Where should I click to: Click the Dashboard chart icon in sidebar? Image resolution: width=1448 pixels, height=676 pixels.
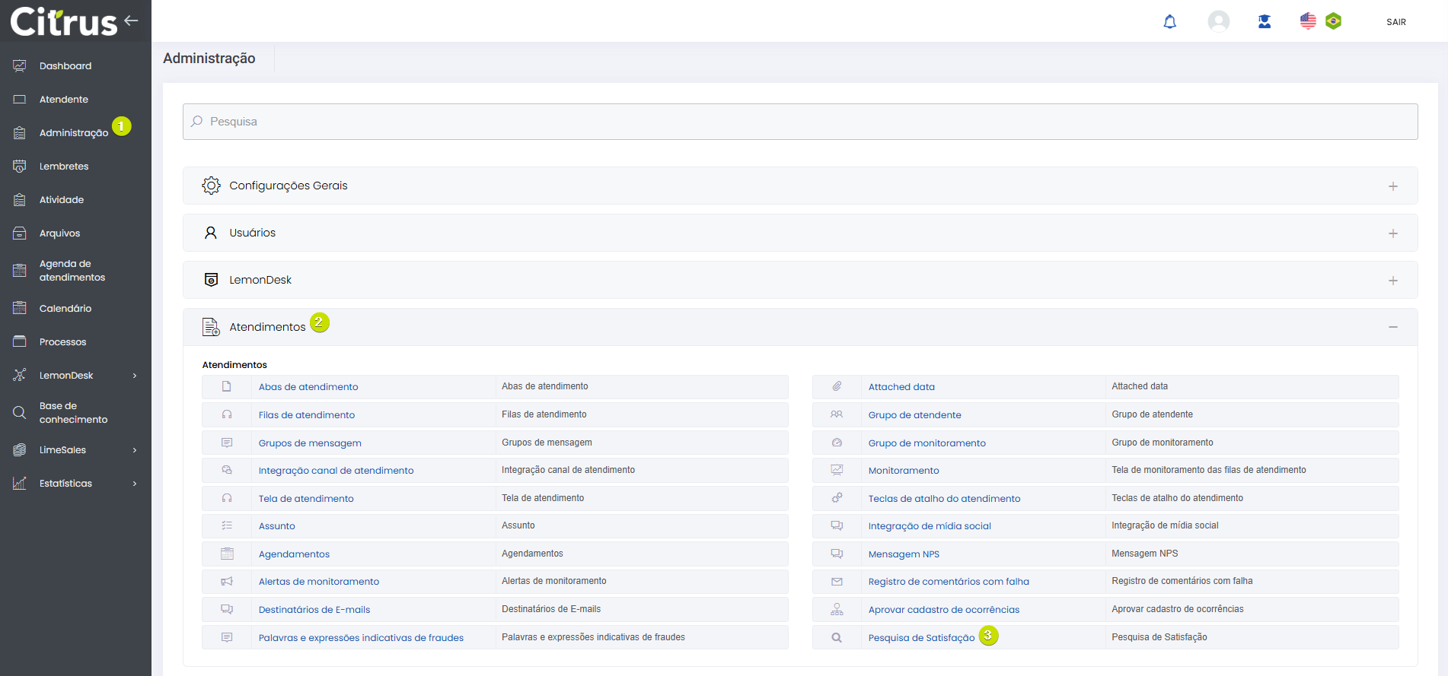tap(20, 66)
